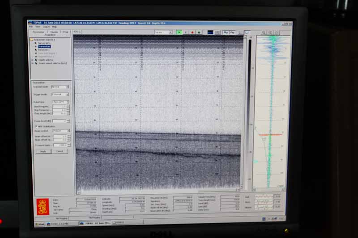
Task: Open the Pulse form dropdown
Action: tap(60, 102)
